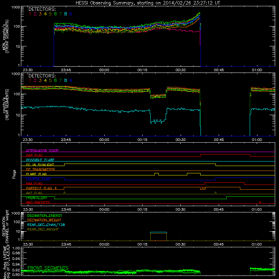Click detector 9 label in front segments legend
Screen dimensions: 279x279
click(x=71, y=14)
